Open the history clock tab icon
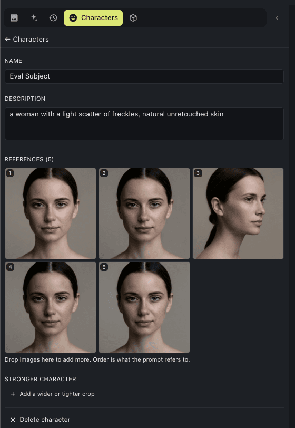Screen dimensions: 295x428 click(x=53, y=18)
